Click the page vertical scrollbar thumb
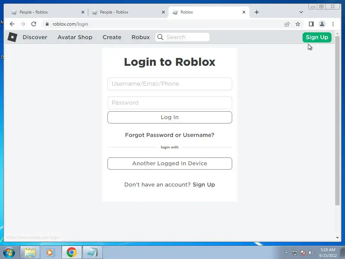The height and width of the screenshot is (259, 345). point(337,121)
